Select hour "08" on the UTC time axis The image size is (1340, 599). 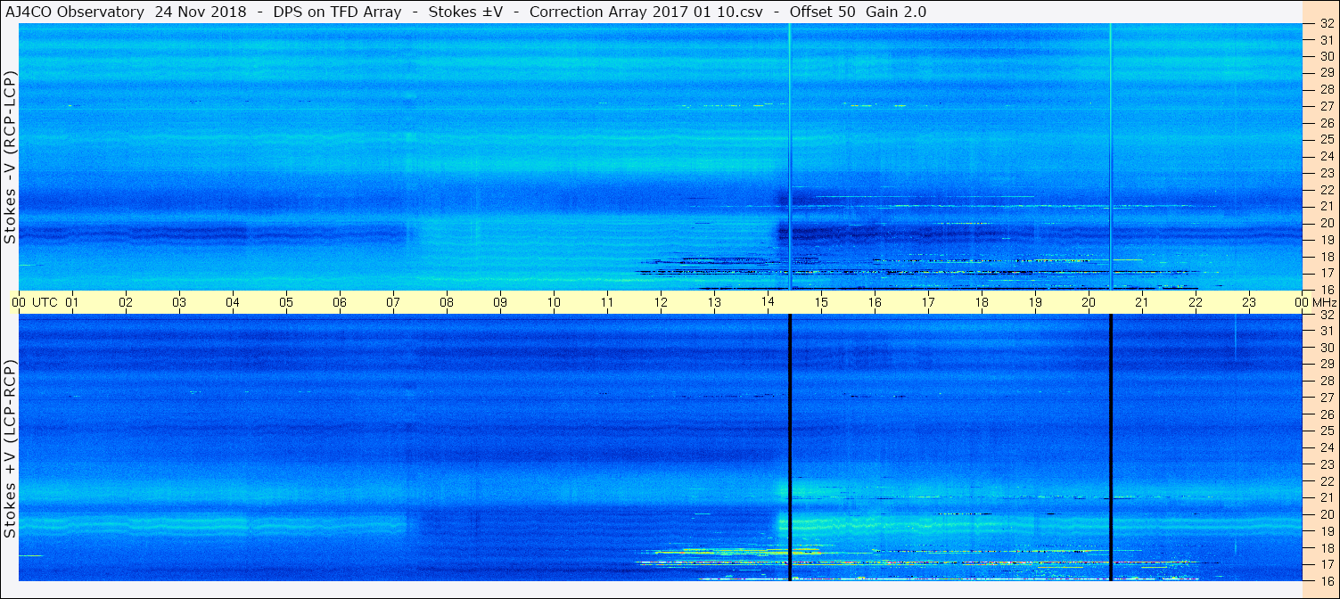pyautogui.click(x=447, y=302)
